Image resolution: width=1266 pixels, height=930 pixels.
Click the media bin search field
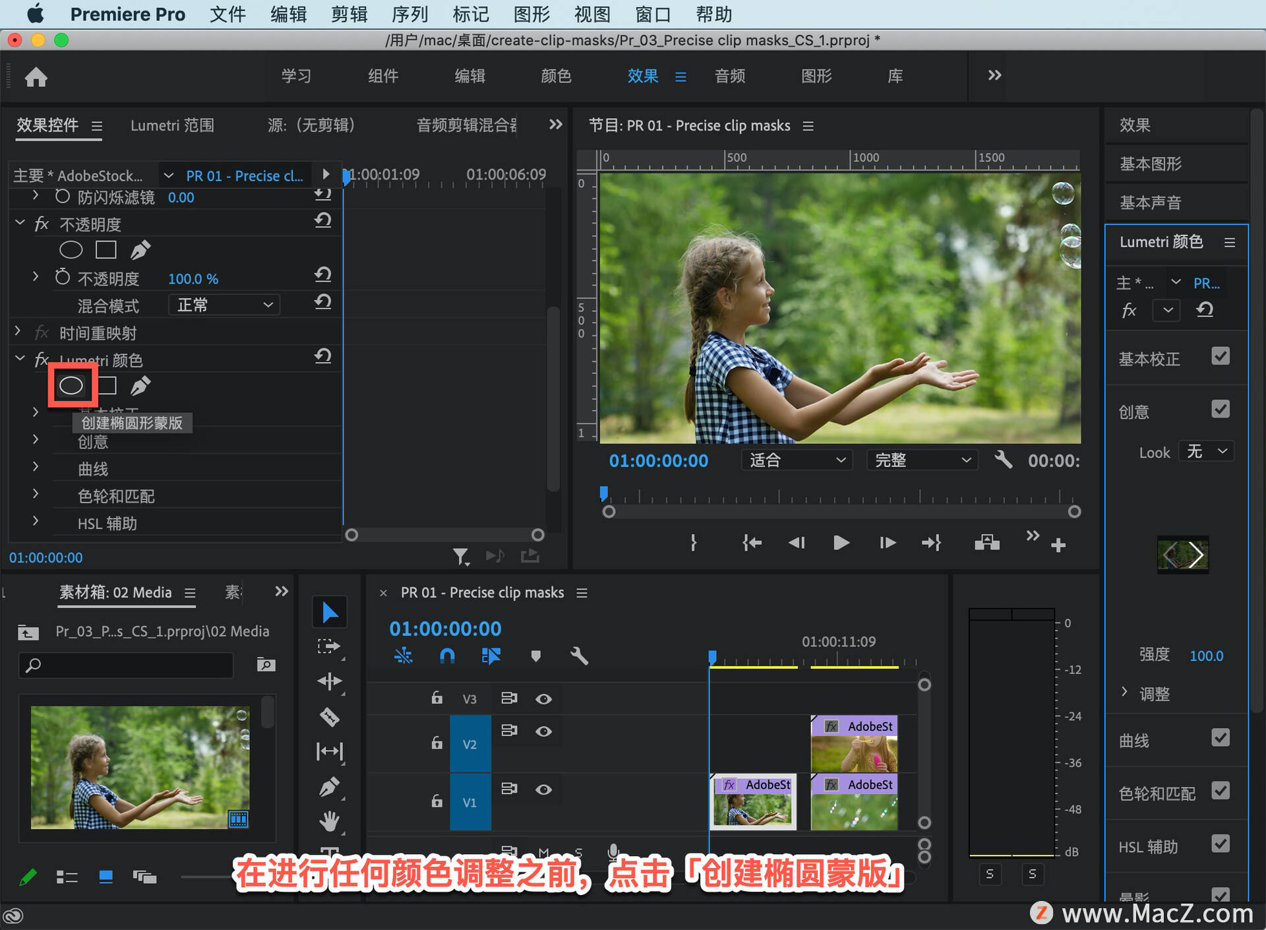[x=126, y=665]
